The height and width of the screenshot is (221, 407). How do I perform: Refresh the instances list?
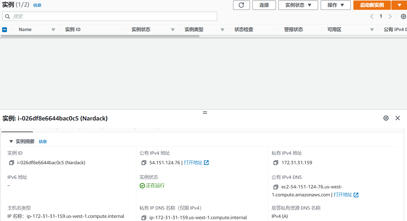pos(241,5)
